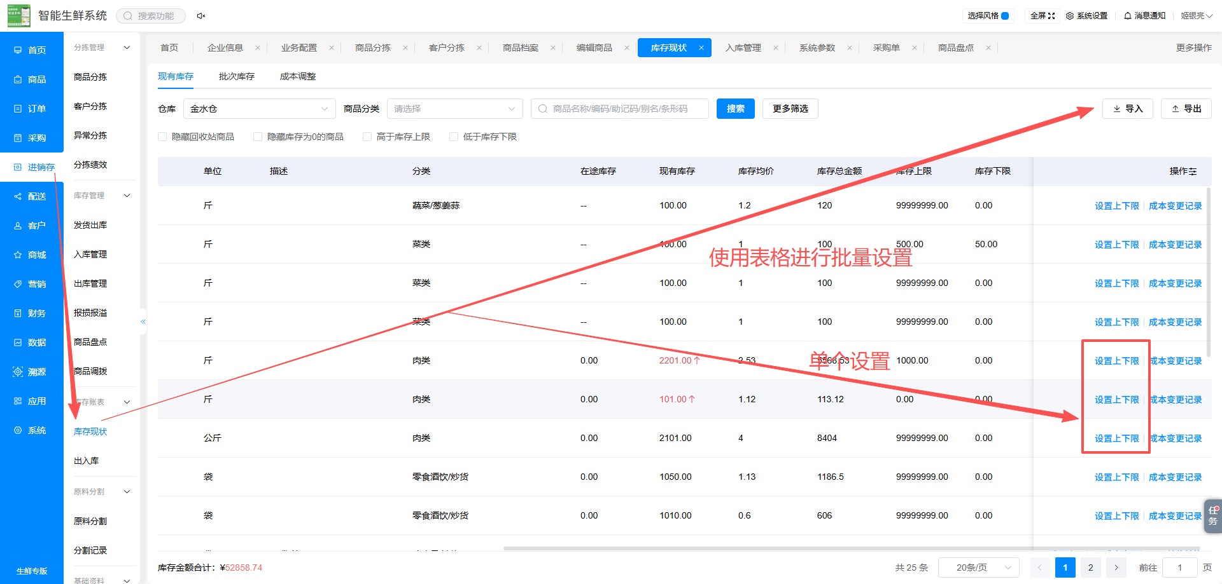Open 溯源 in left sidebar
The height and width of the screenshot is (584, 1222).
[x=32, y=372]
